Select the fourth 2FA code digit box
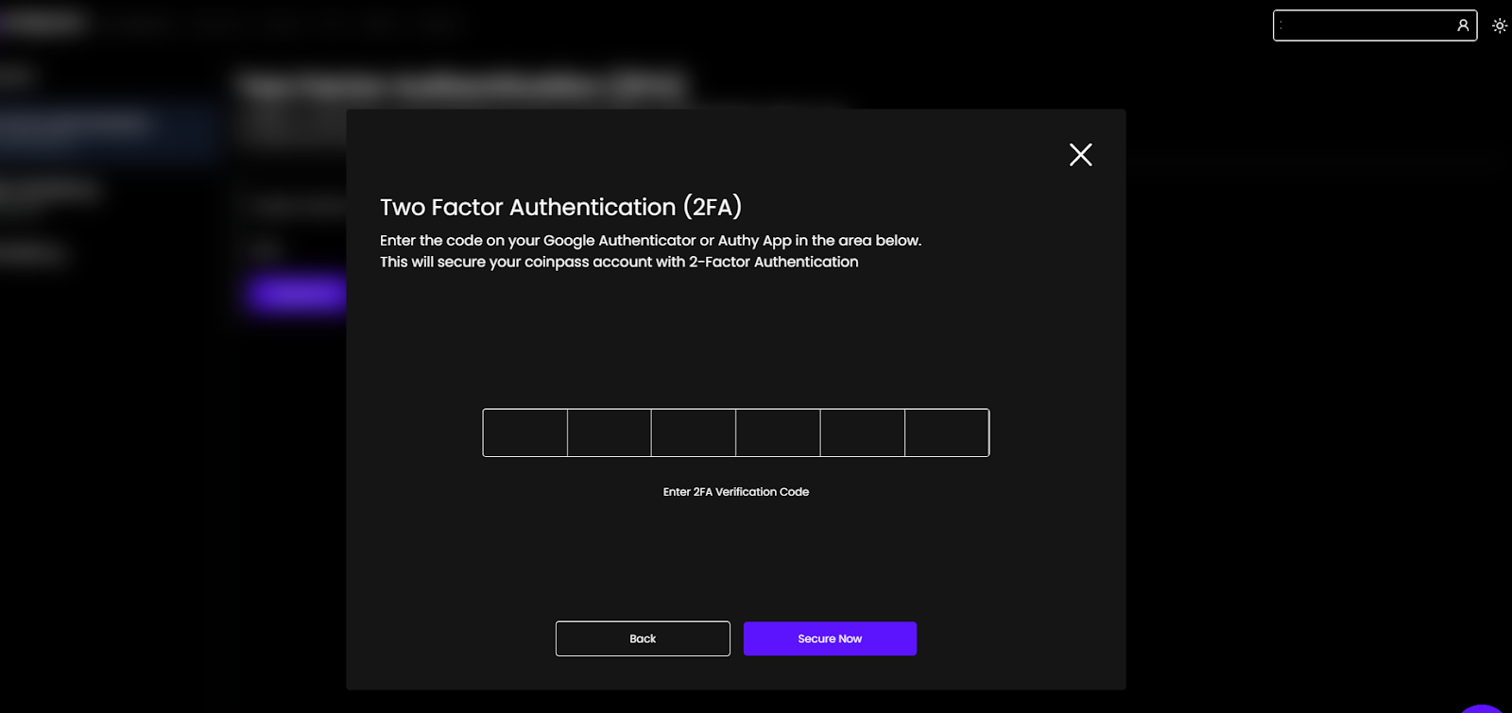1512x713 pixels. tap(778, 433)
